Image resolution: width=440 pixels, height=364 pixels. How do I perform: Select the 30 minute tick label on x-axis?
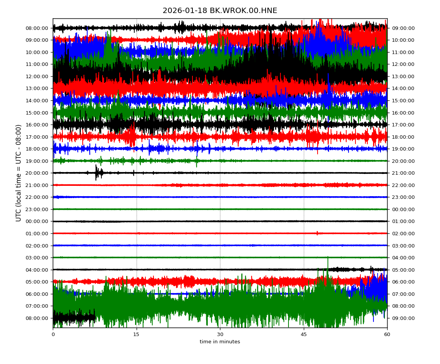point(220,334)
